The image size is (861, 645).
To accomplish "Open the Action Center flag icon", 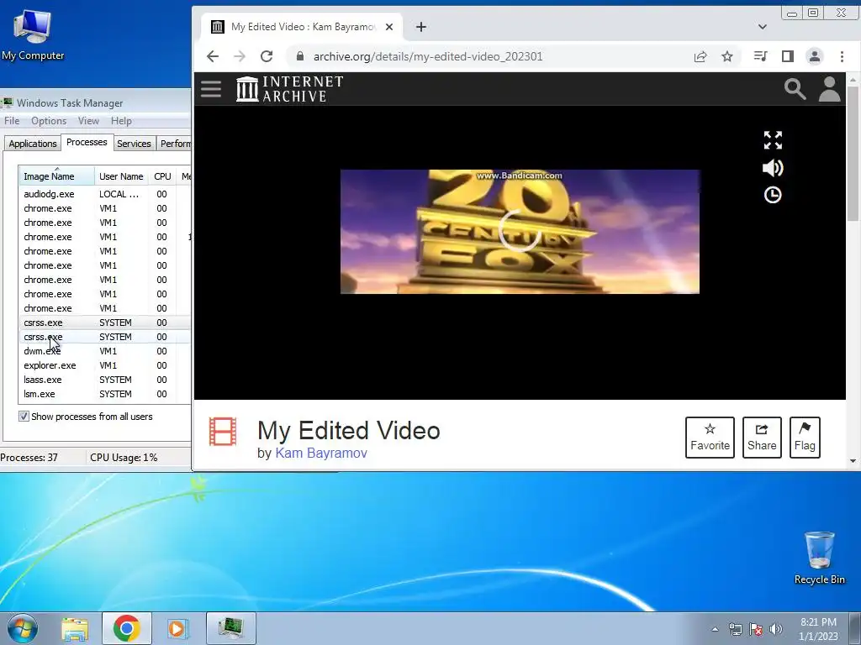I will point(756,629).
